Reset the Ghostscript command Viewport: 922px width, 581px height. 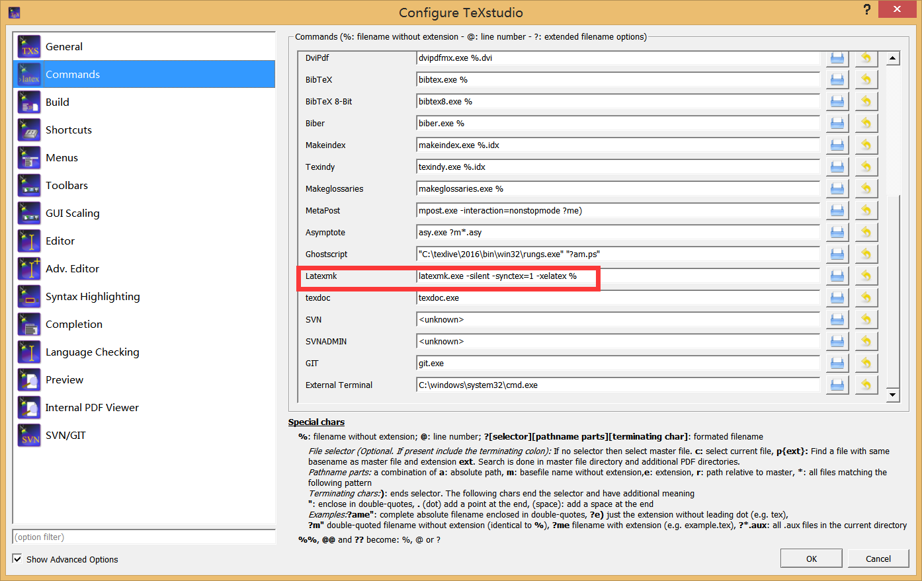(866, 254)
